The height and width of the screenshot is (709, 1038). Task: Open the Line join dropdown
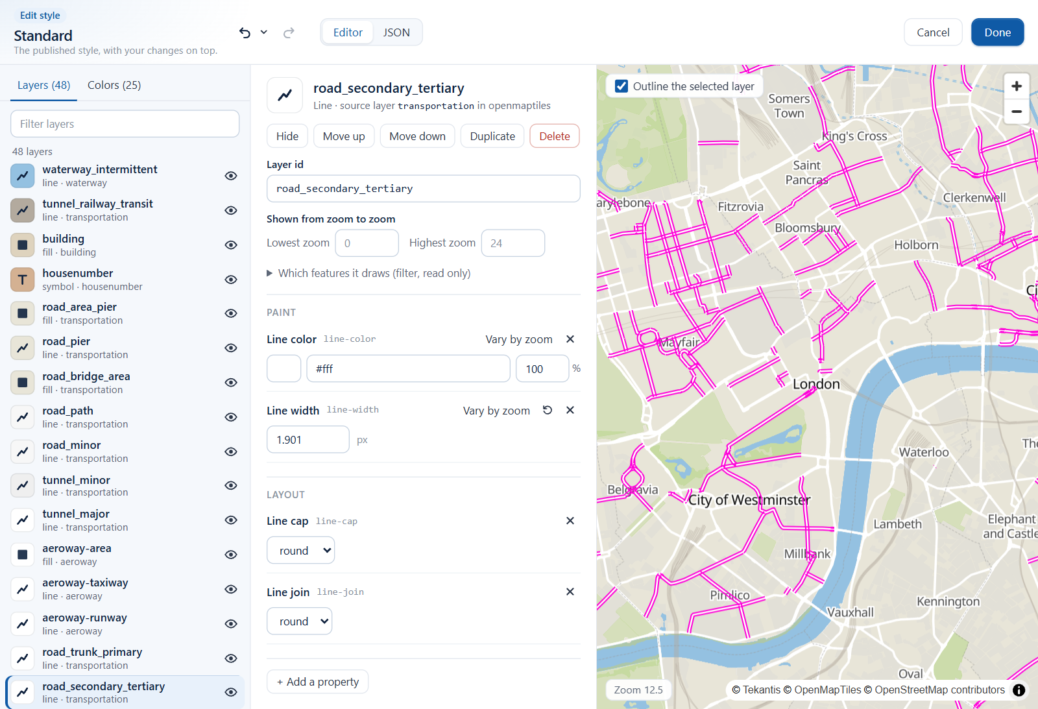[300, 621]
